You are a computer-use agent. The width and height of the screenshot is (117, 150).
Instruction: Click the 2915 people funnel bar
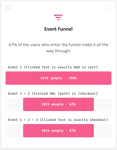point(58,104)
